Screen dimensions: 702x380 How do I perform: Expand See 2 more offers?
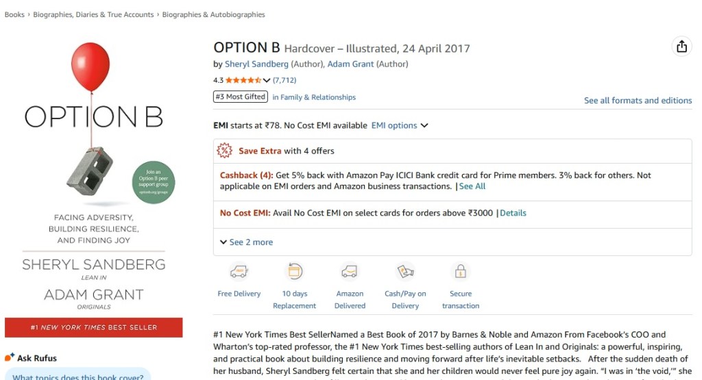coord(246,242)
